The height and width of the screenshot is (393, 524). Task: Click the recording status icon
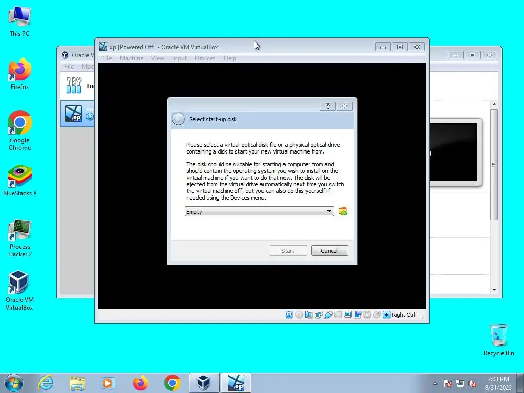(357, 315)
